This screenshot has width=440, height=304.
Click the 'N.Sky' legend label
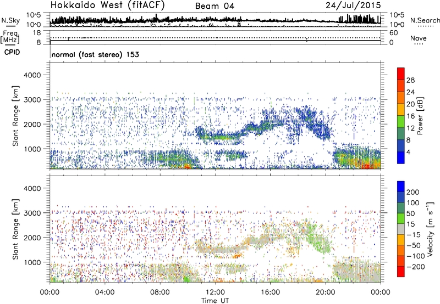(10, 20)
